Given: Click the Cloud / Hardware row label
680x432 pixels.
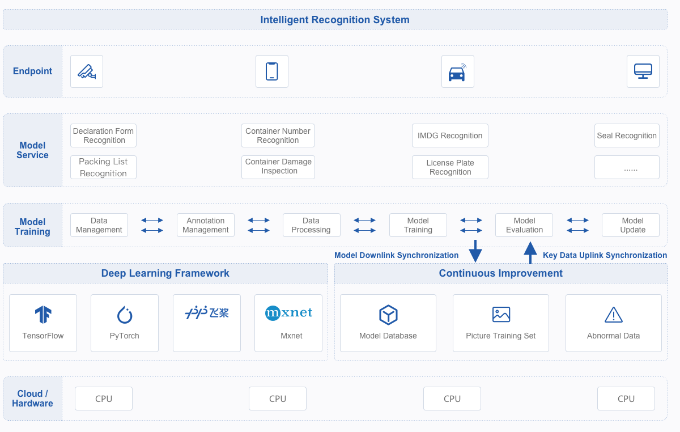Looking at the screenshot, I should click(33, 399).
